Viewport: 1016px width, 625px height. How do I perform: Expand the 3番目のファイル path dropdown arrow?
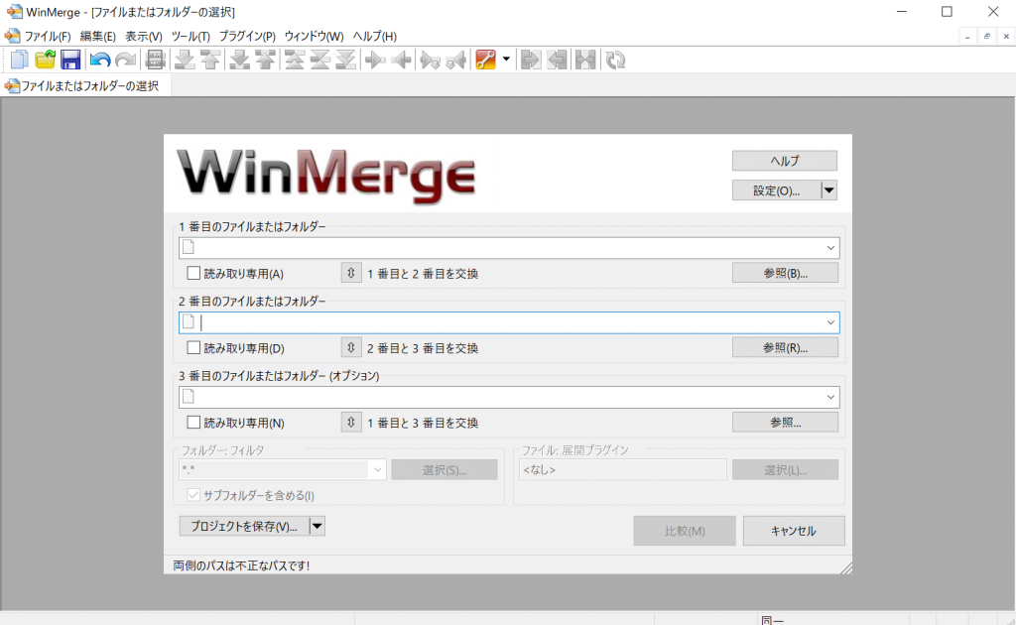pos(830,397)
